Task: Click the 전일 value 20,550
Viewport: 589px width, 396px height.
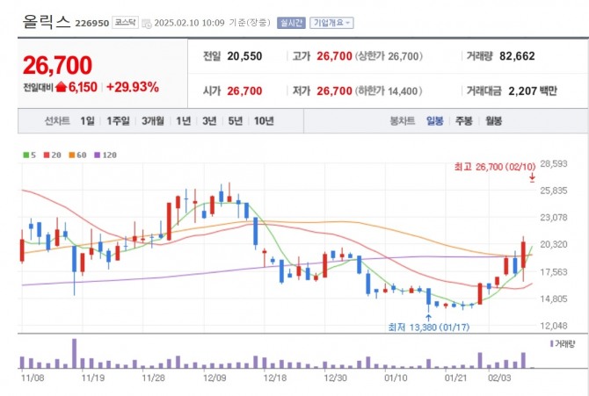Action: click(244, 56)
